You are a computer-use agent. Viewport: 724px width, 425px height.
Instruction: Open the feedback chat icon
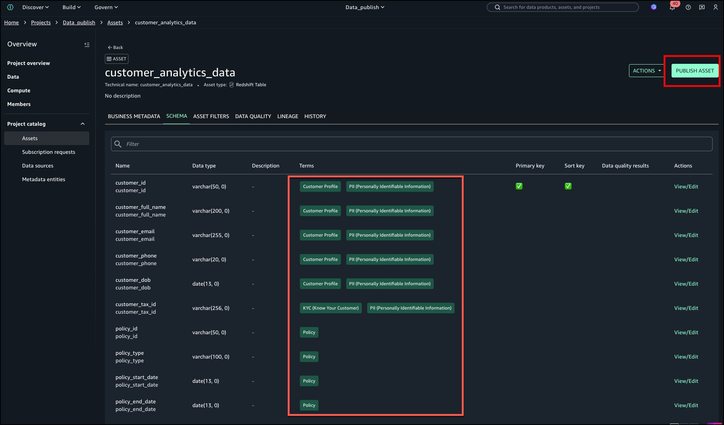(702, 7)
